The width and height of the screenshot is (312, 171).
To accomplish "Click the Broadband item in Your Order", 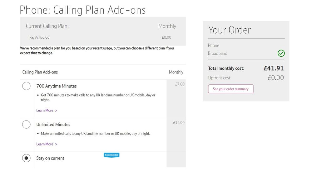I will (x=218, y=54).
